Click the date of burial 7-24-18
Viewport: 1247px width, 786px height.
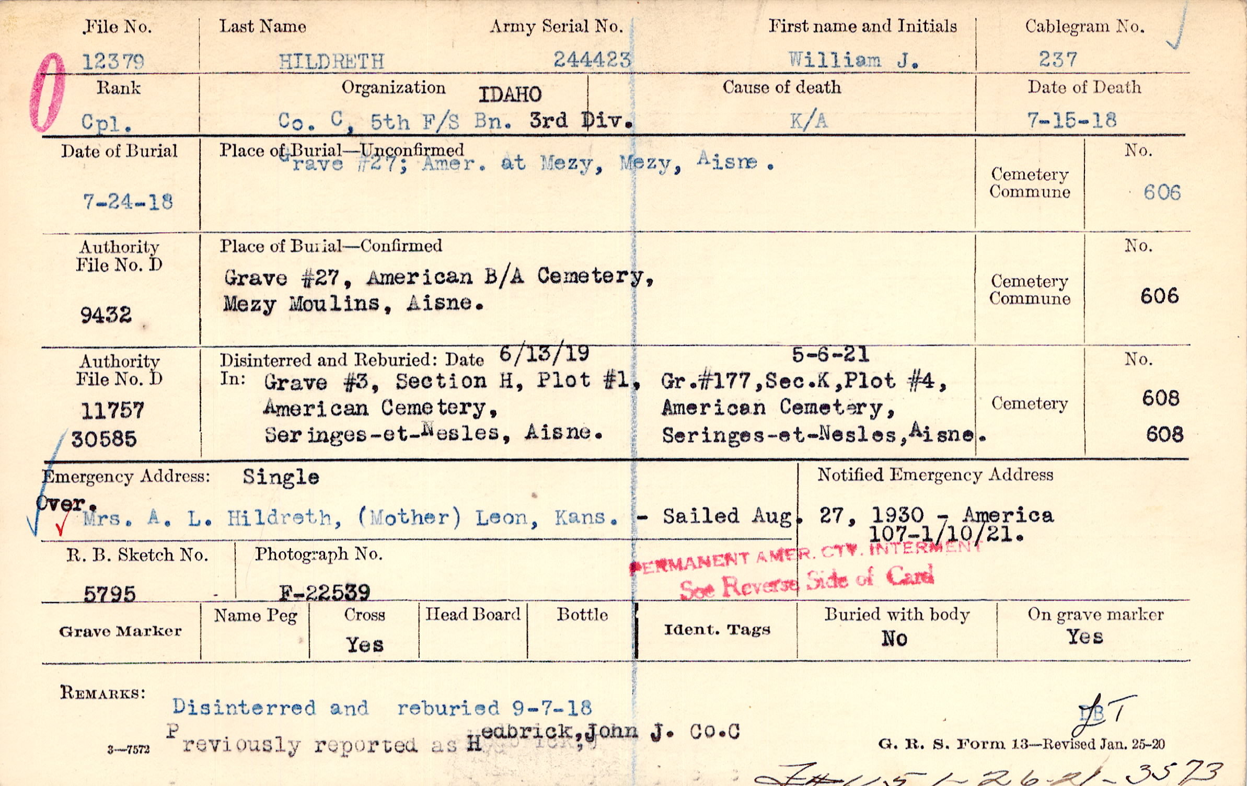pyautogui.click(x=128, y=202)
